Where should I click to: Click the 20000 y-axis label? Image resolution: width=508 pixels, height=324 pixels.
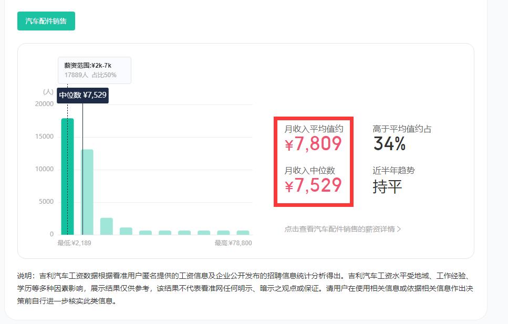44,103
